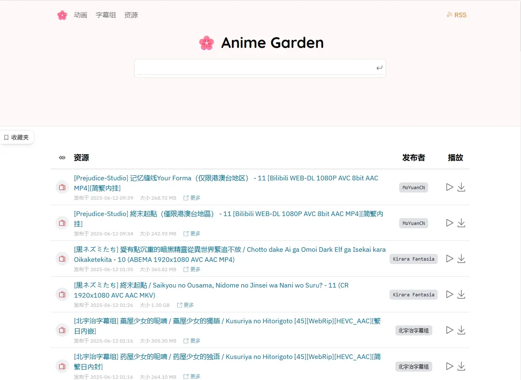The width and height of the screenshot is (521, 380).
Task: Download the 藥屋少女的呢喃 繁日内嵌 episode 45
Action: [x=461, y=330]
